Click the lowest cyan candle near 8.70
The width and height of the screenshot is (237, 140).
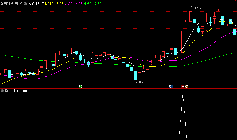pyautogui.click(x=136, y=76)
